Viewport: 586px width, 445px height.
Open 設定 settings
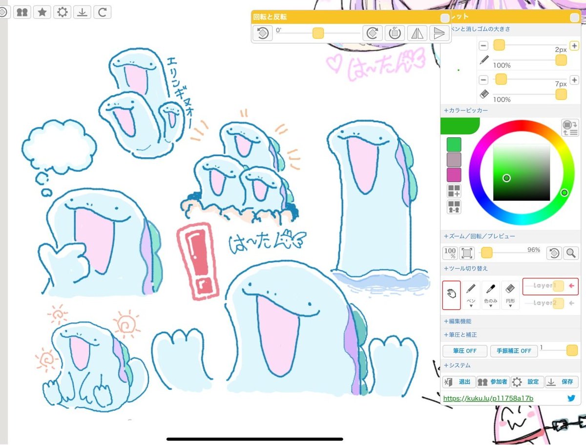[527, 382]
